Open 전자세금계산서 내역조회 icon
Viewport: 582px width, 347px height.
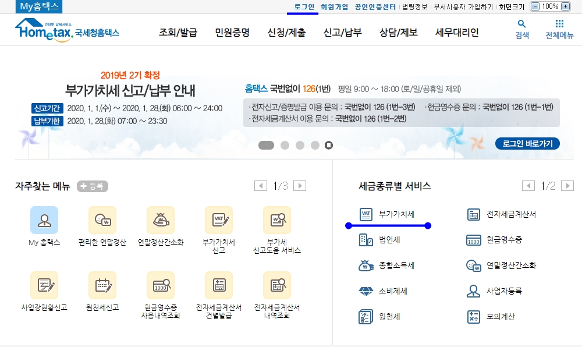click(277, 285)
